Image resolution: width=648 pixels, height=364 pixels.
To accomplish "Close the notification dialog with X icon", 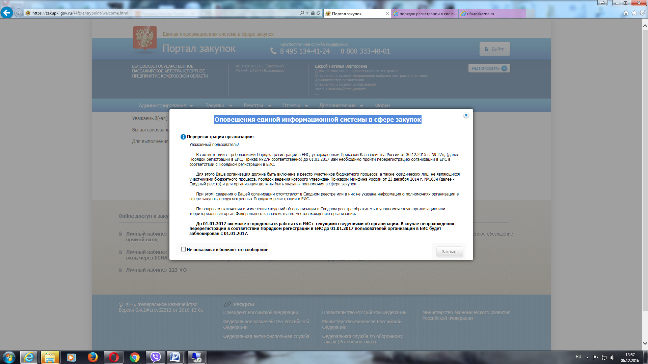I will [466, 115].
